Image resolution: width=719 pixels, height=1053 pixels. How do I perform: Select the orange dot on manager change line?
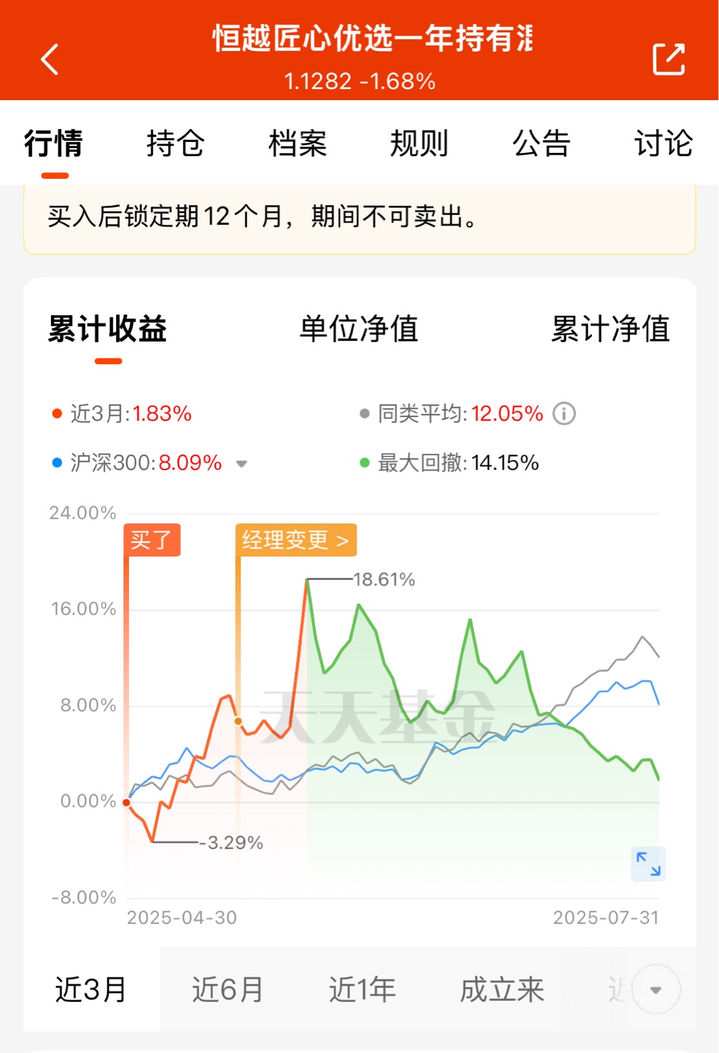click(x=238, y=721)
